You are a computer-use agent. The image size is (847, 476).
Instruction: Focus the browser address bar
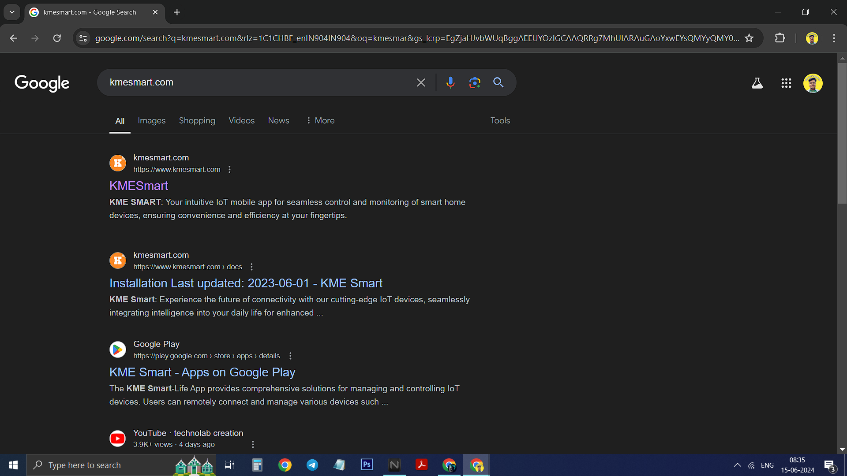click(417, 38)
